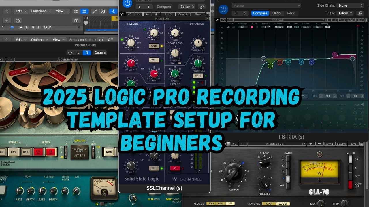Image resolution: width=369 pixels, height=207 pixels.
Task: Open A: Start Me Up preset dropdown
Action: (x=276, y=144)
